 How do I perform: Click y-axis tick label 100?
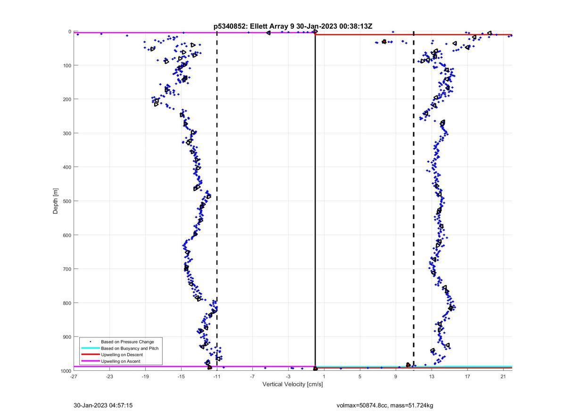pos(67,65)
